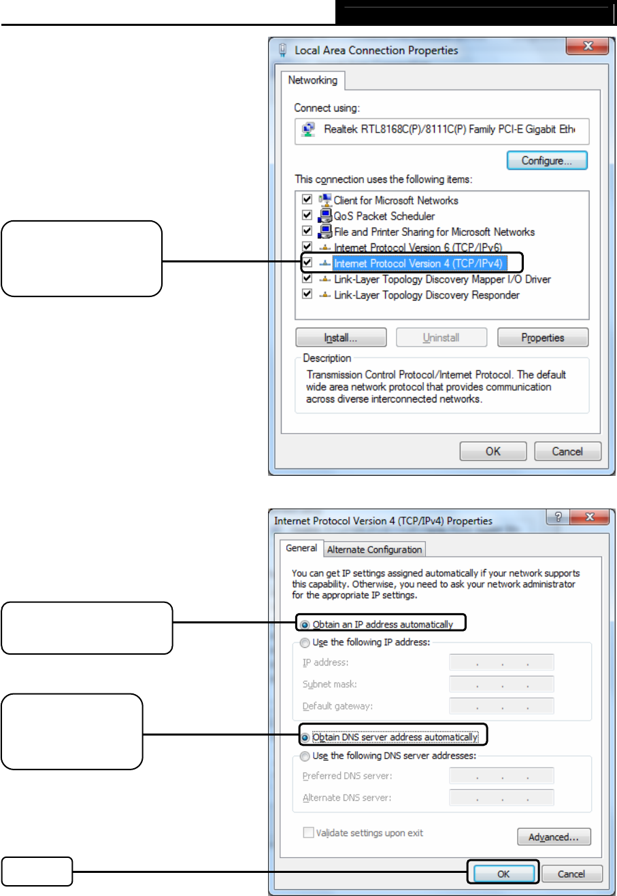The height and width of the screenshot is (896, 617).
Task: Open the Configure adapter button
Action: click(x=547, y=161)
